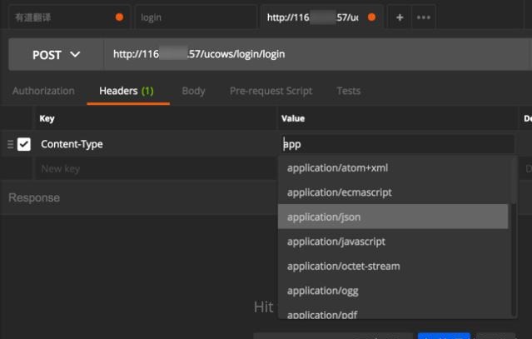
Task: Open the POST method dropdown
Action: (57, 55)
